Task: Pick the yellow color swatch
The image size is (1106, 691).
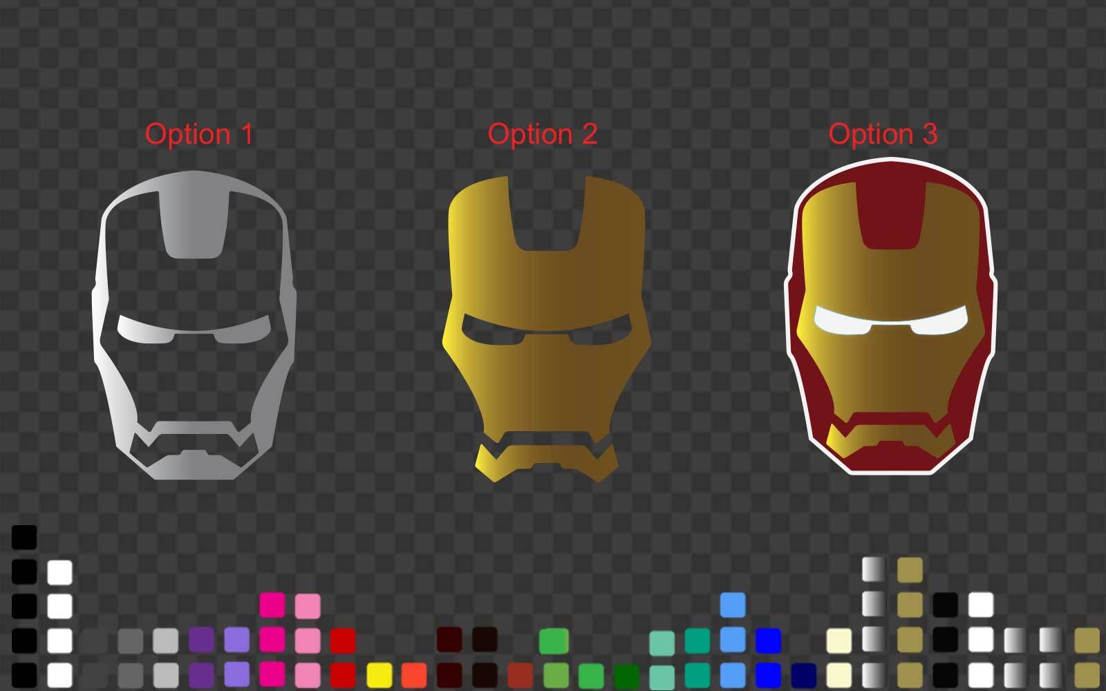Action: 379,675
